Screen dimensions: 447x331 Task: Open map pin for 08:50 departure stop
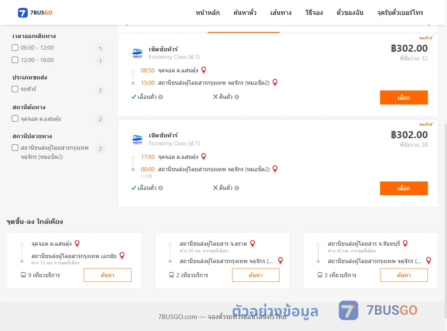(x=204, y=70)
